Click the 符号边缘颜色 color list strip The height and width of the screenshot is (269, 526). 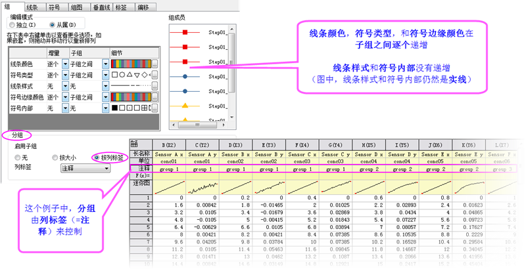(x=131, y=97)
